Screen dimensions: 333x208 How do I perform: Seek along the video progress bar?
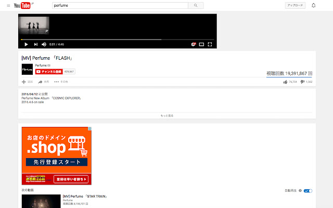118,40
